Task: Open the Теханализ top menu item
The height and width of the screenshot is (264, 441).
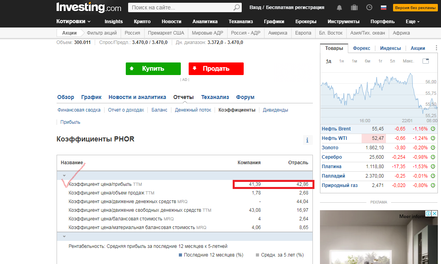Action: click(241, 21)
